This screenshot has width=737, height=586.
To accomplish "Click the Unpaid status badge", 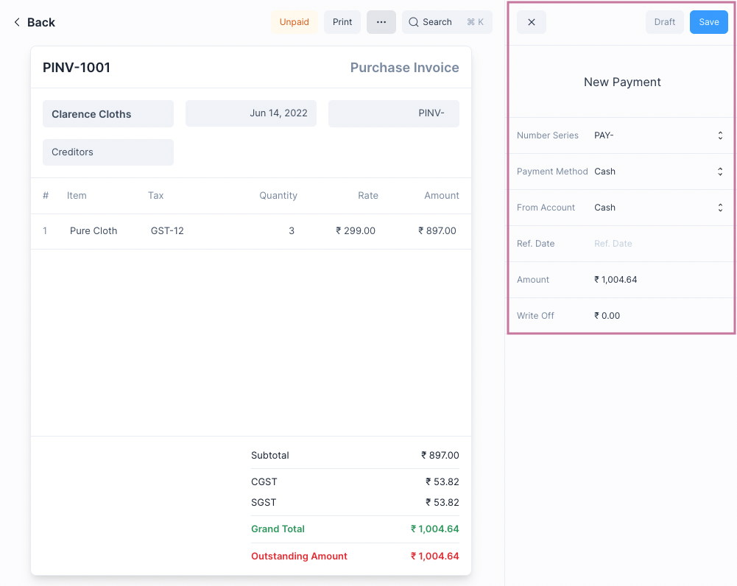I will (295, 22).
